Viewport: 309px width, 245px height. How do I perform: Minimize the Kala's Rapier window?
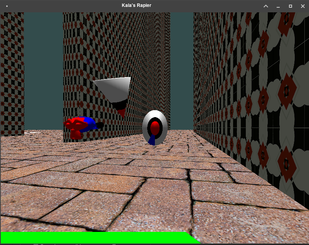tap(278, 6)
